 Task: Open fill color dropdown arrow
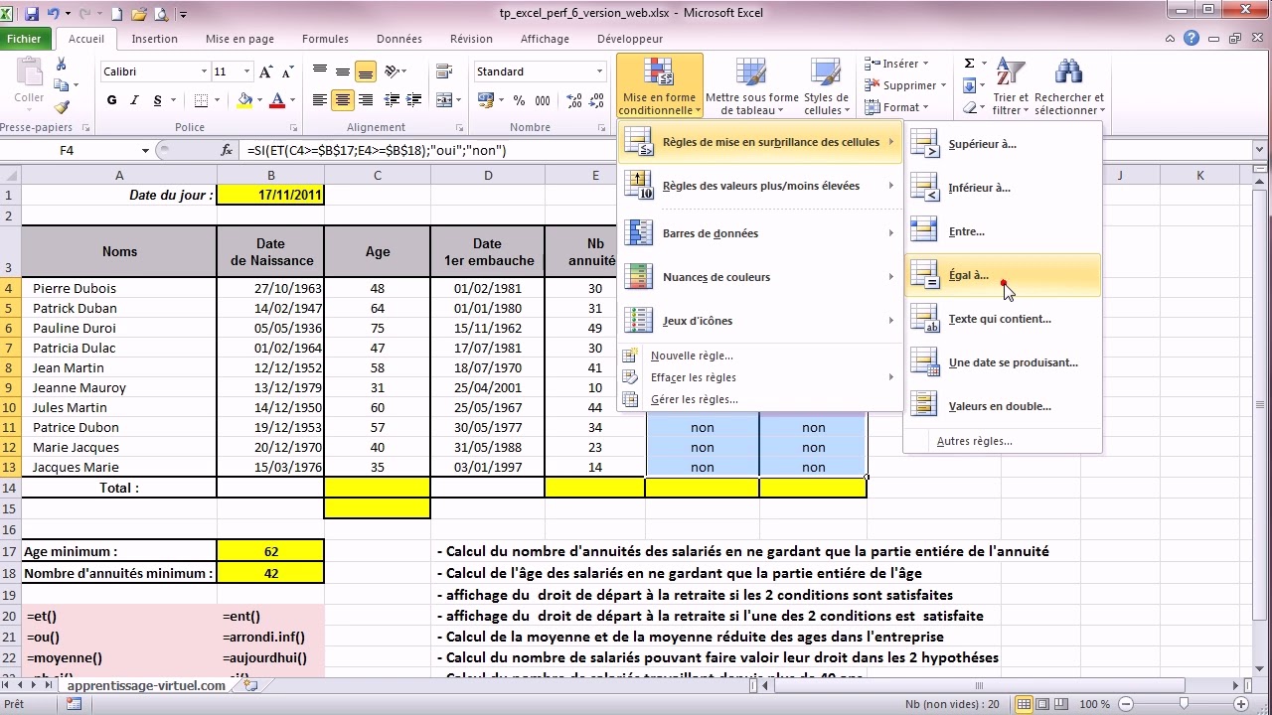(260, 100)
